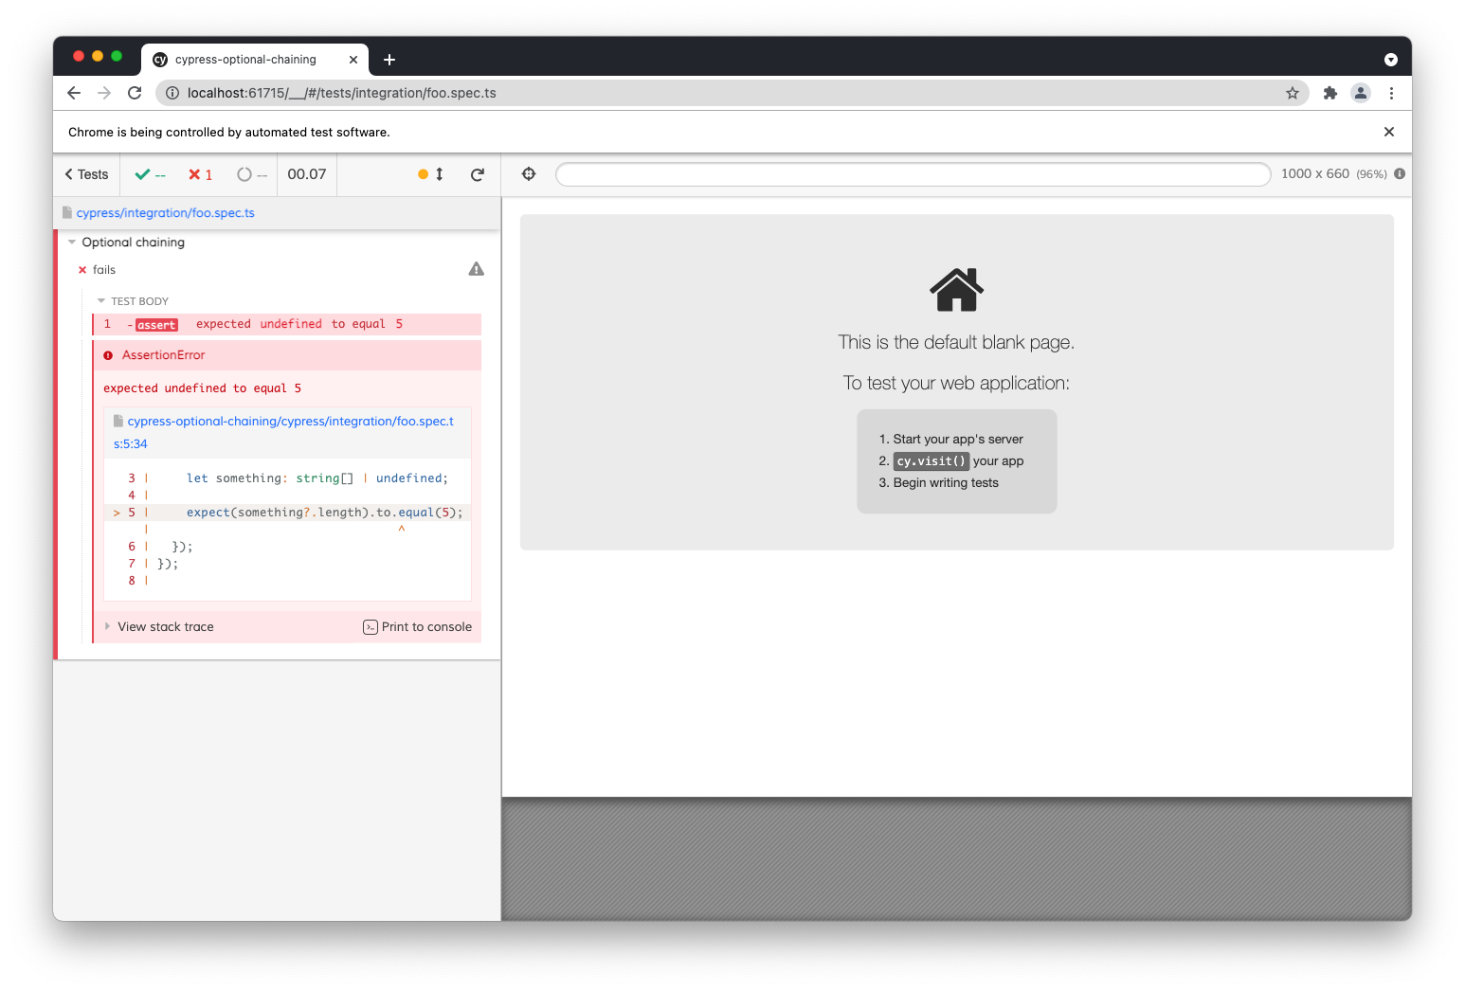Viewport: 1465px width, 991px height.
Task: Open a new tab with the plus button
Action: point(389,60)
